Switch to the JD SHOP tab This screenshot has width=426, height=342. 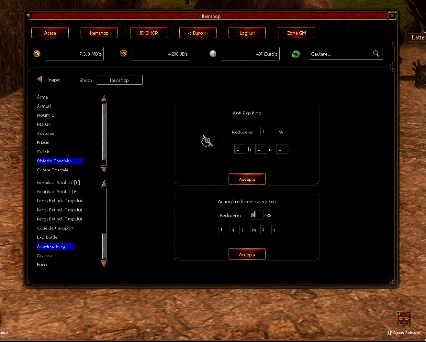coord(149,33)
